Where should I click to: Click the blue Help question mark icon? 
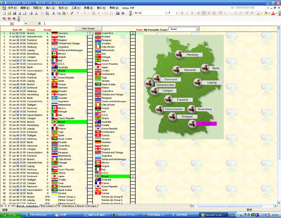tap(123, 13)
